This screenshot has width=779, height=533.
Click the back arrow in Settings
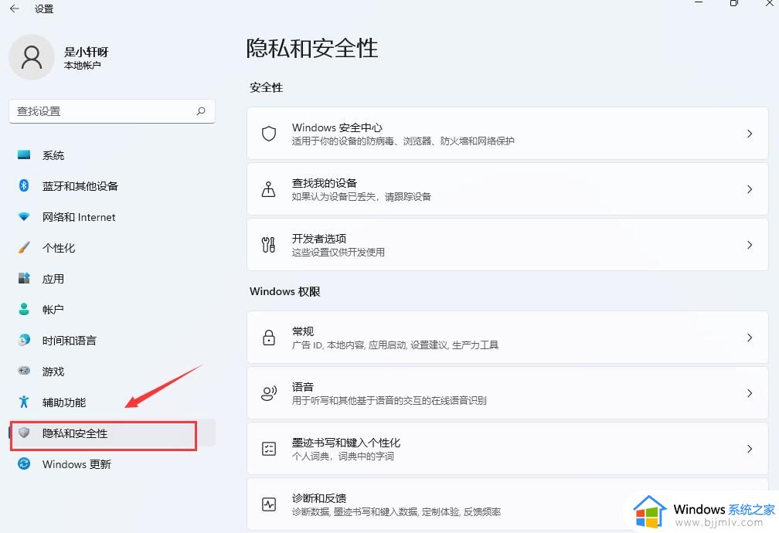15,8
